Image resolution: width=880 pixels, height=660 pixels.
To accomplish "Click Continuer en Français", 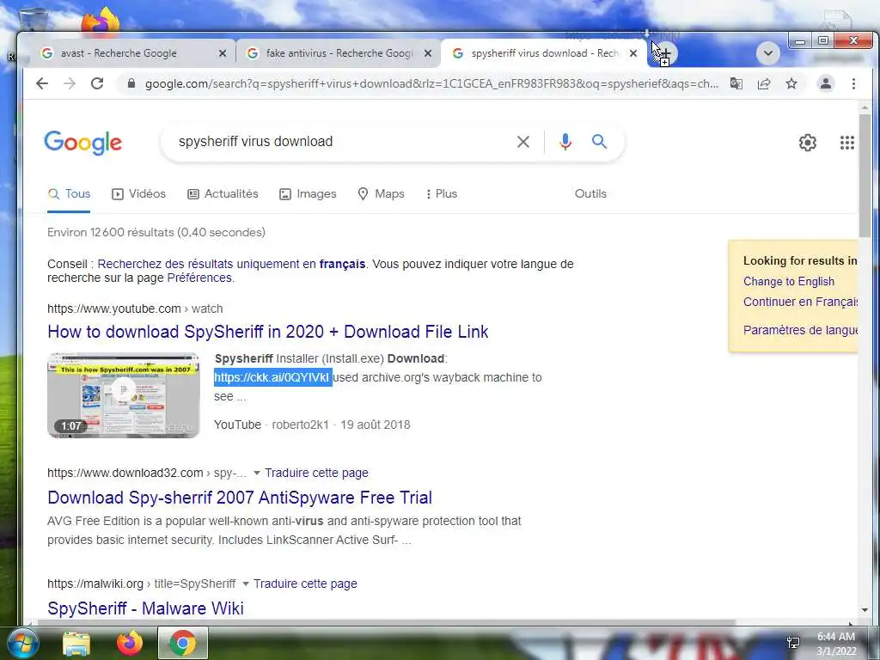I will pyautogui.click(x=800, y=302).
